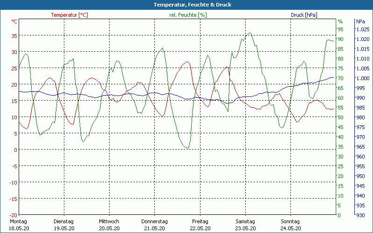Click the blue 'hPa' axis unit label
The width and height of the screenshot is (373, 233).
pos(360,21)
